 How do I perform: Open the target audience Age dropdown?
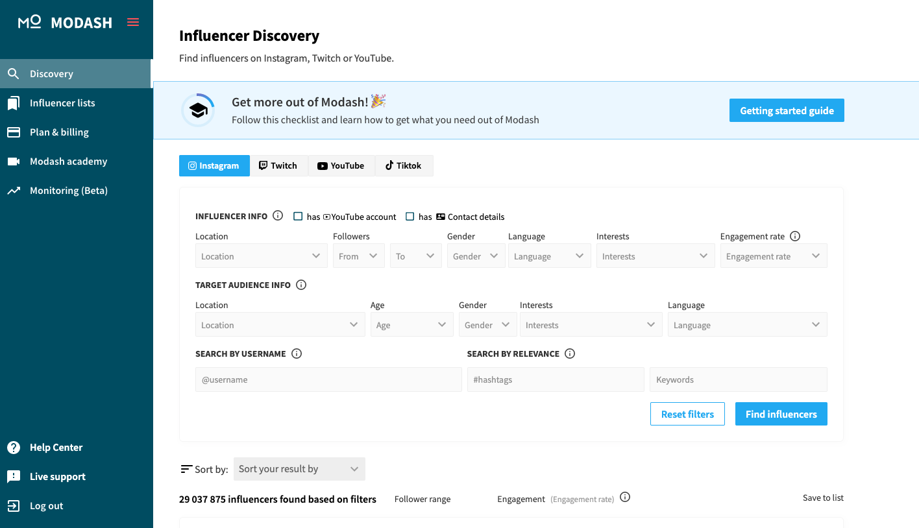[412, 325]
